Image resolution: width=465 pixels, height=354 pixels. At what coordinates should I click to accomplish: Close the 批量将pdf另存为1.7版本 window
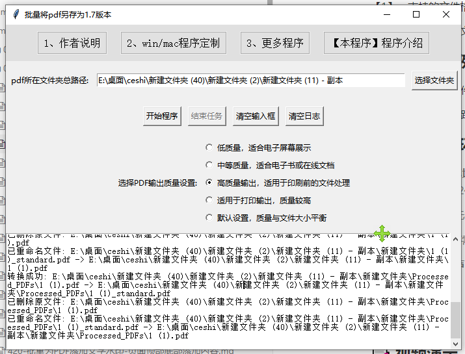click(x=445, y=14)
